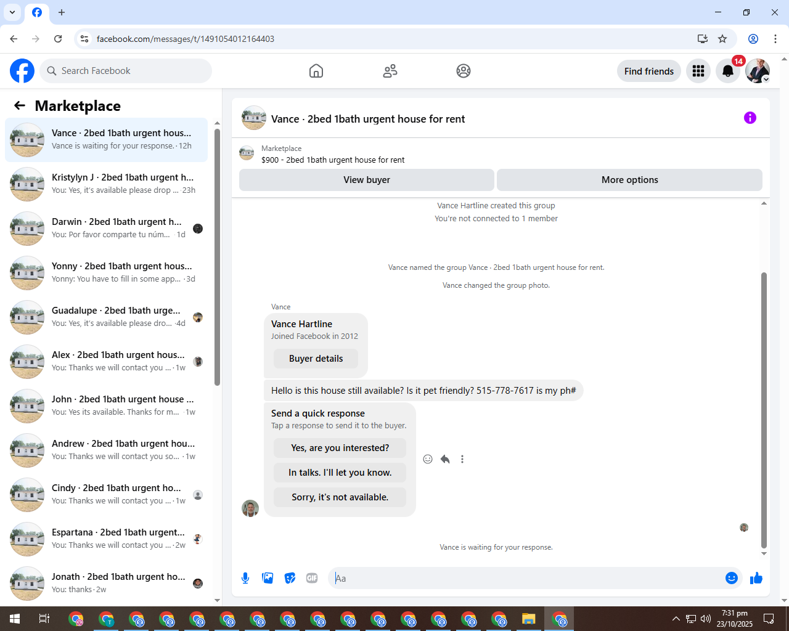Open your account profile picture menu
Viewport: 789px width, 631px height.
click(x=758, y=71)
